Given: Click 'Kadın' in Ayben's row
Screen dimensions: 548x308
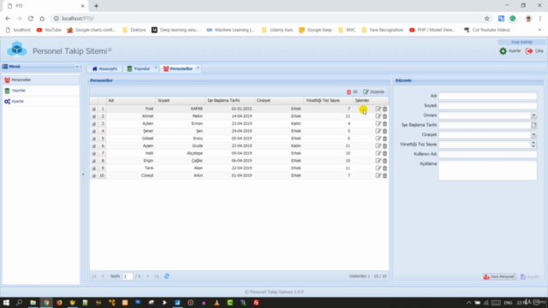Looking at the screenshot, I should click(295, 123).
